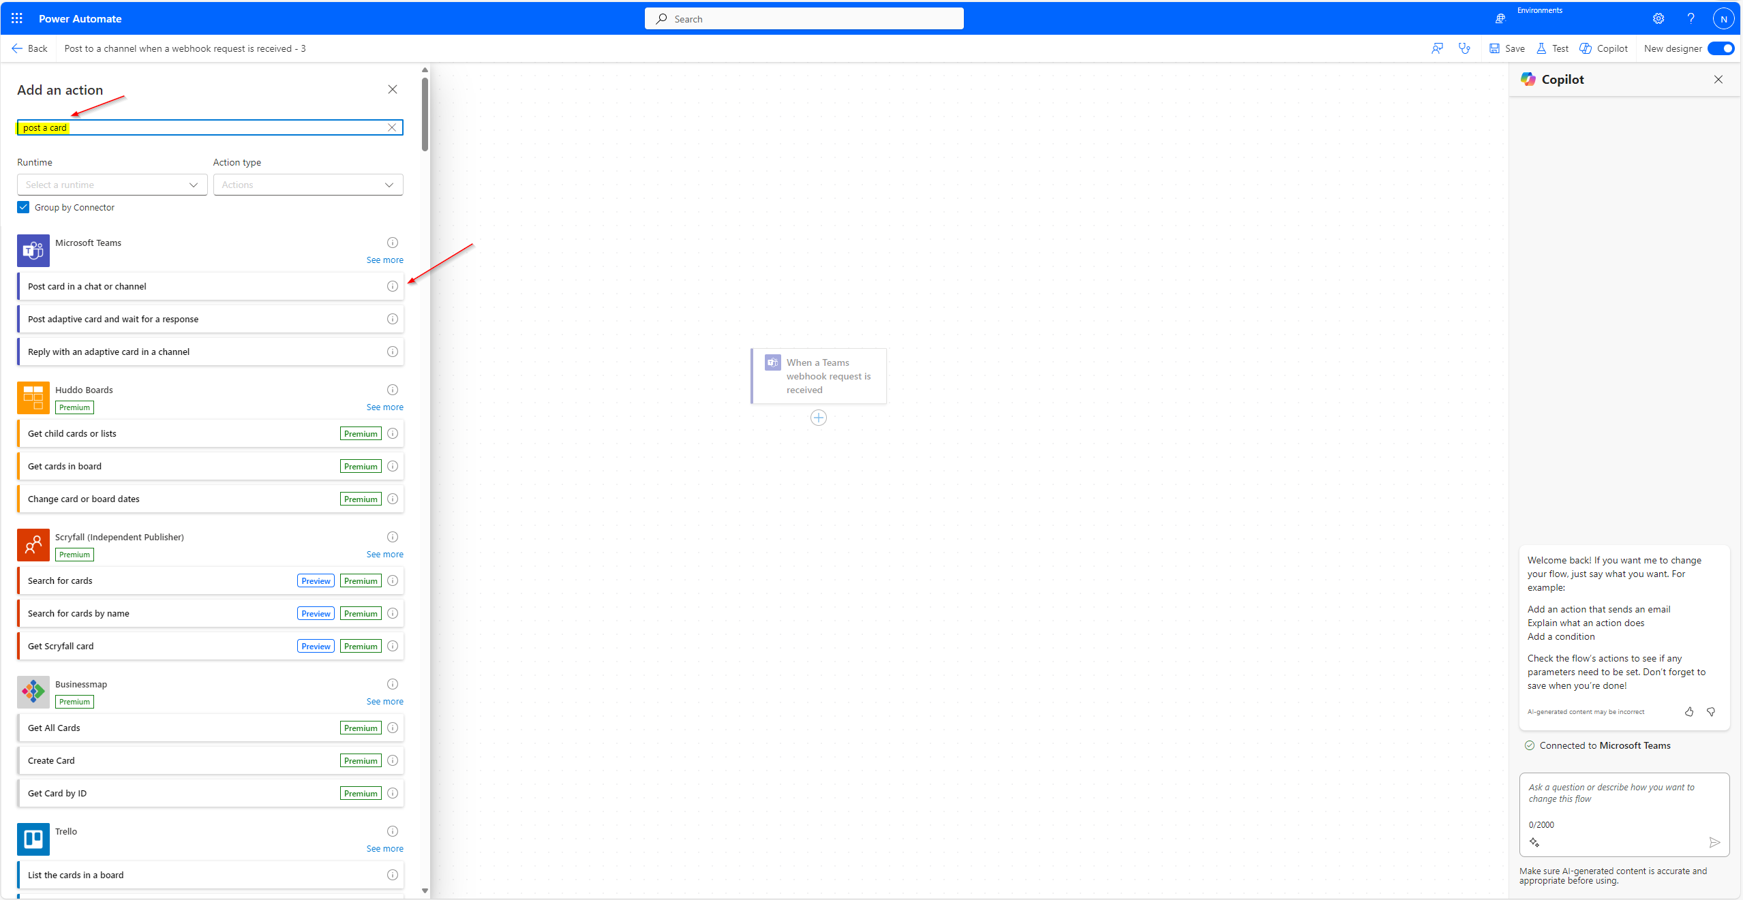Viewport: 1743px width, 900px height.
Task: Click the Teams webhook trigger card
Action: click(x=819, y=376)
